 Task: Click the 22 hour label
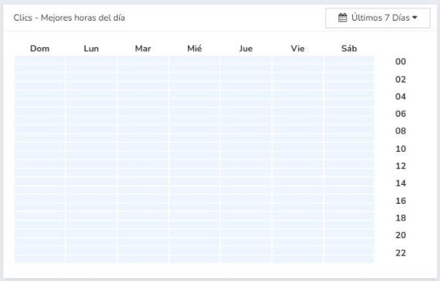point(400,253)
